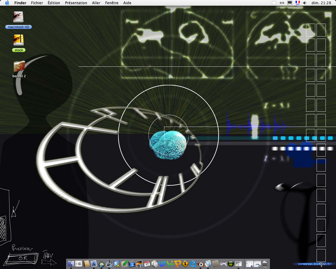The height and width of the screenshot is (269, 336).
Task: Open iPhoto from the Dock
Action: 139,264
